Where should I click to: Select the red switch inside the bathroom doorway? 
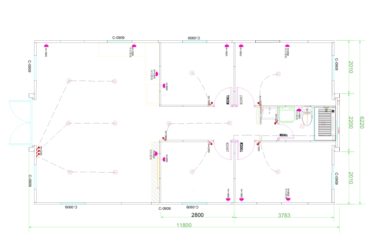pyautogui.click(x=276, y=123)
